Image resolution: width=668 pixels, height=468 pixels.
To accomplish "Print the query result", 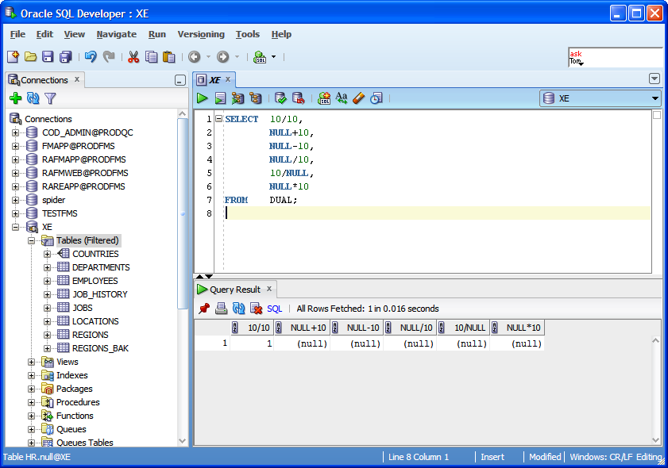I will click(221, 309).
